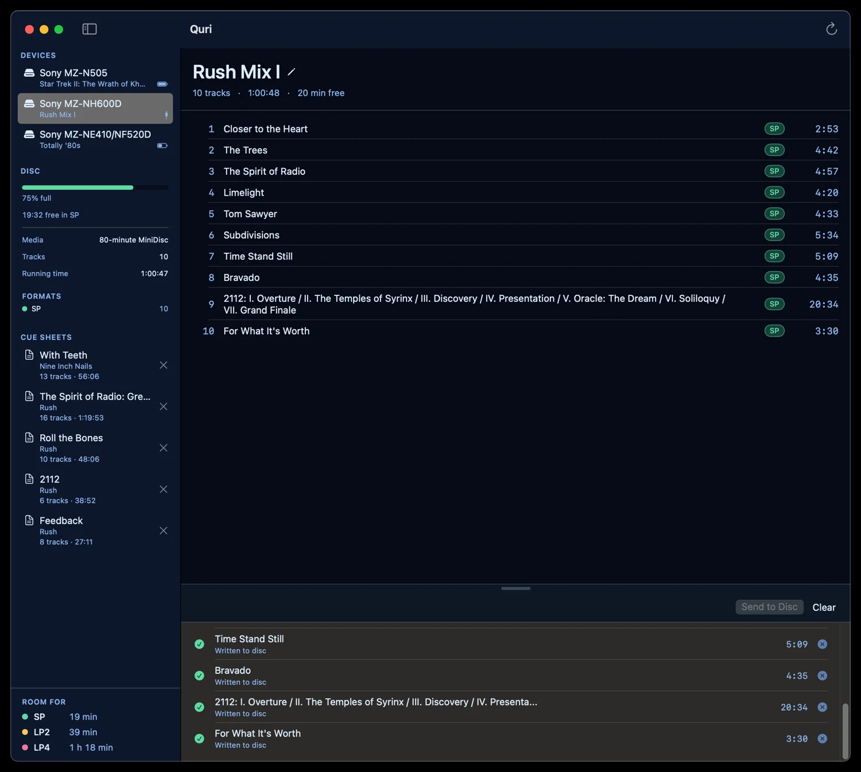The width and height of the screenshot is (861, 772).
Task: Remove the With Teeth cue sheet
Action: (x=164, y=365)
